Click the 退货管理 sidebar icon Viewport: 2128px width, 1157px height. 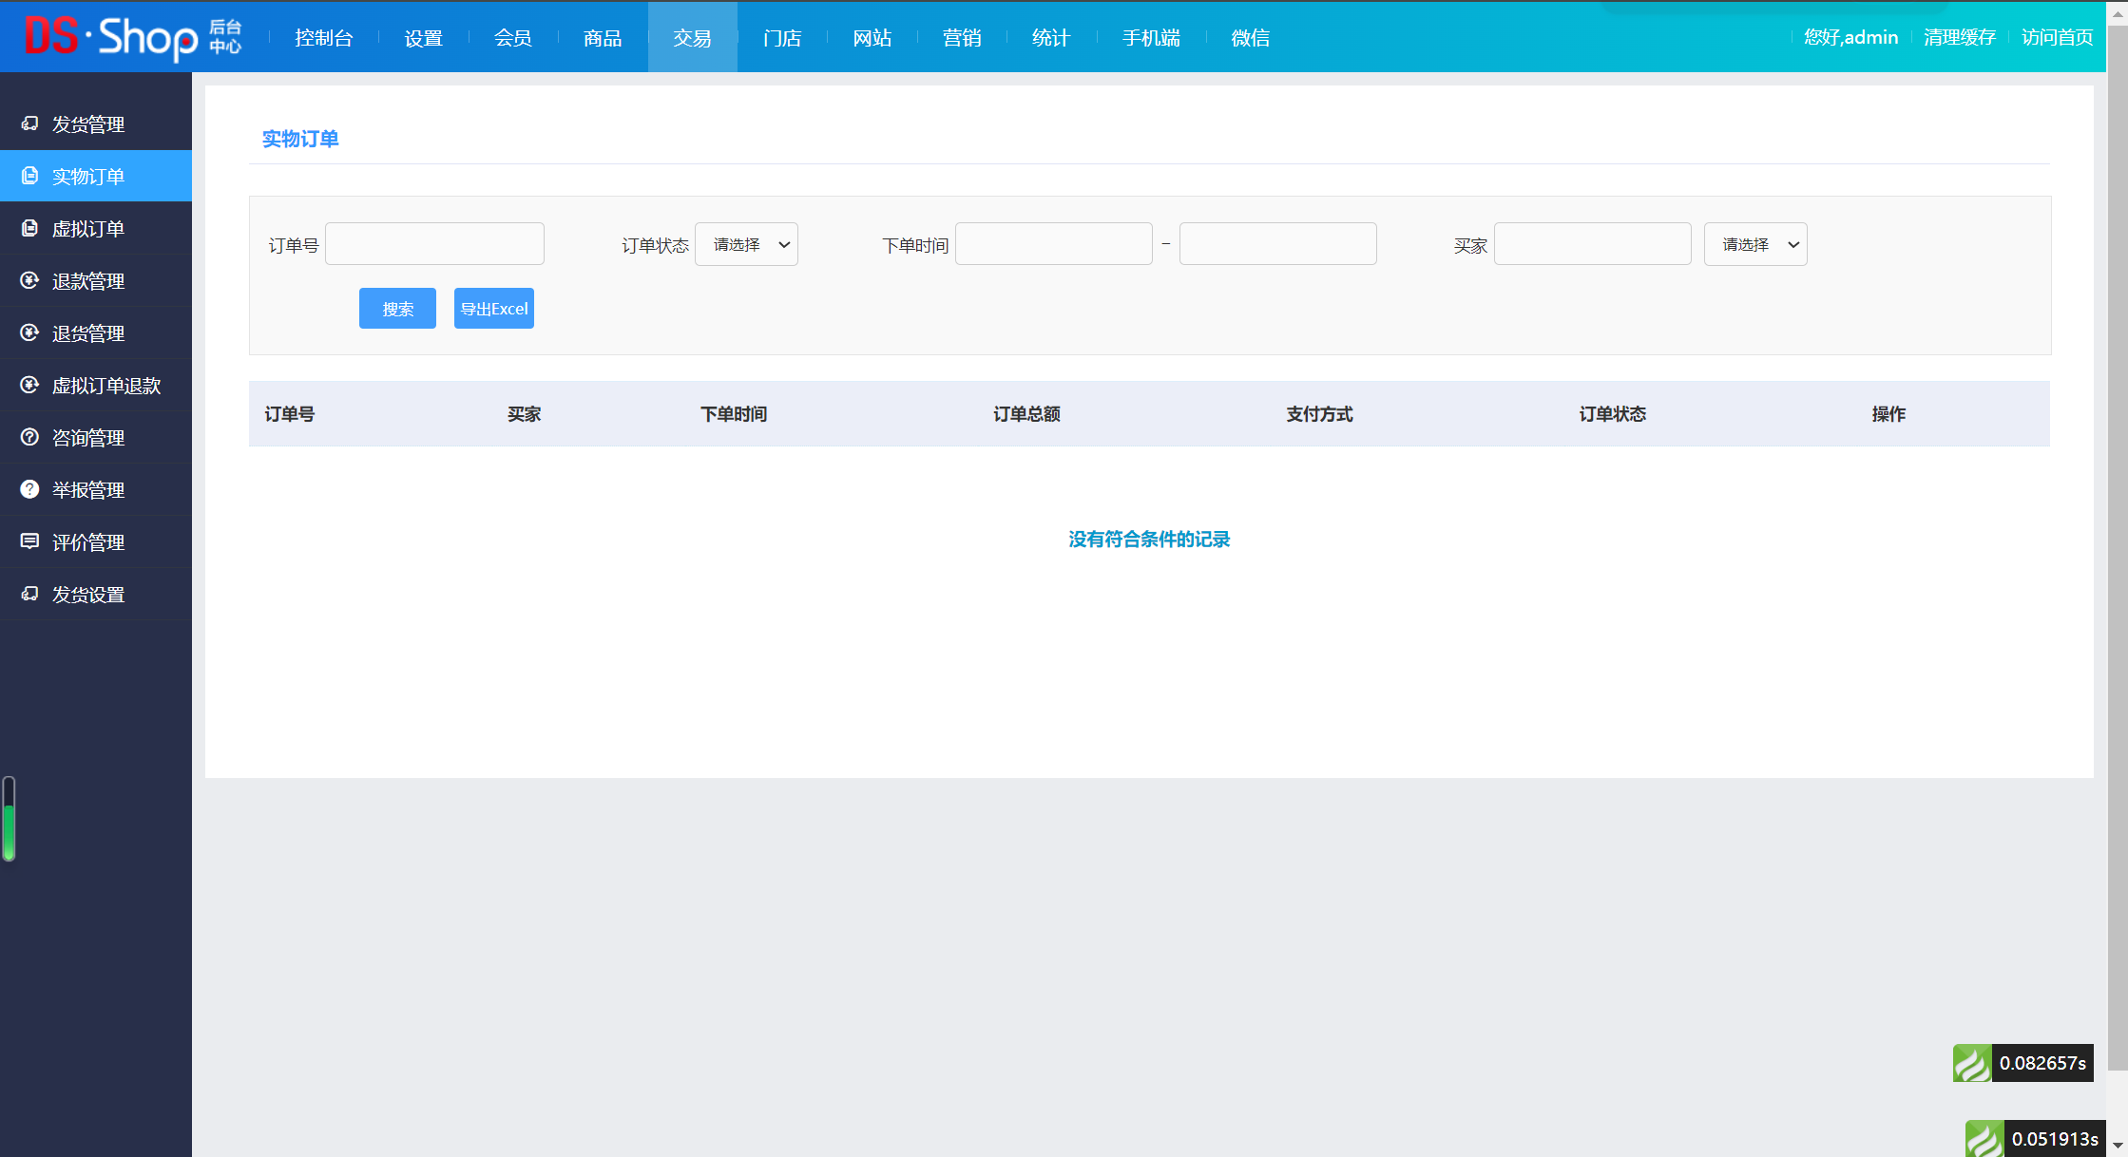tap(29, 332)
